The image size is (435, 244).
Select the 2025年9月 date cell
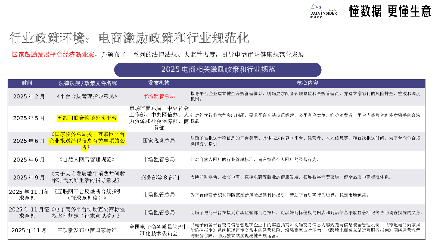[x=29, y=178]
